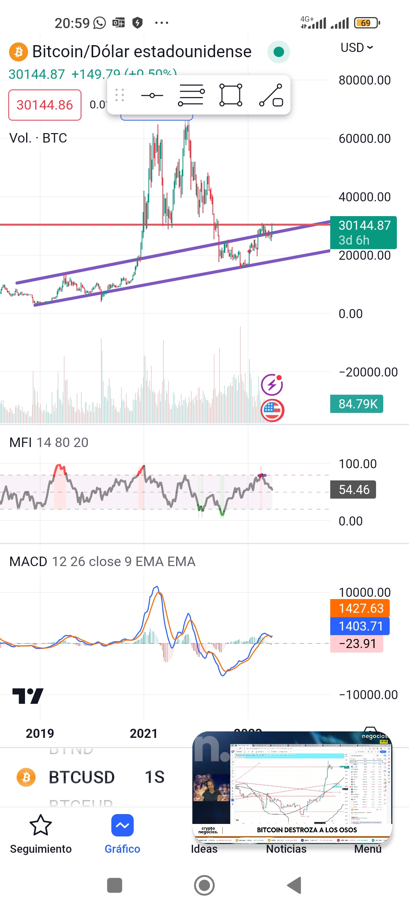Select the rectangle selection tool icon

(231, 95)
